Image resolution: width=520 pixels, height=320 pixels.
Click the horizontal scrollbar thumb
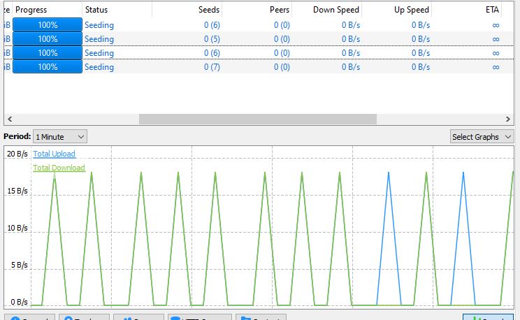(258, 119)
